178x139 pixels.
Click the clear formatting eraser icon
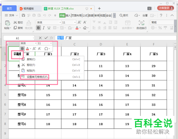click(85, 28)
